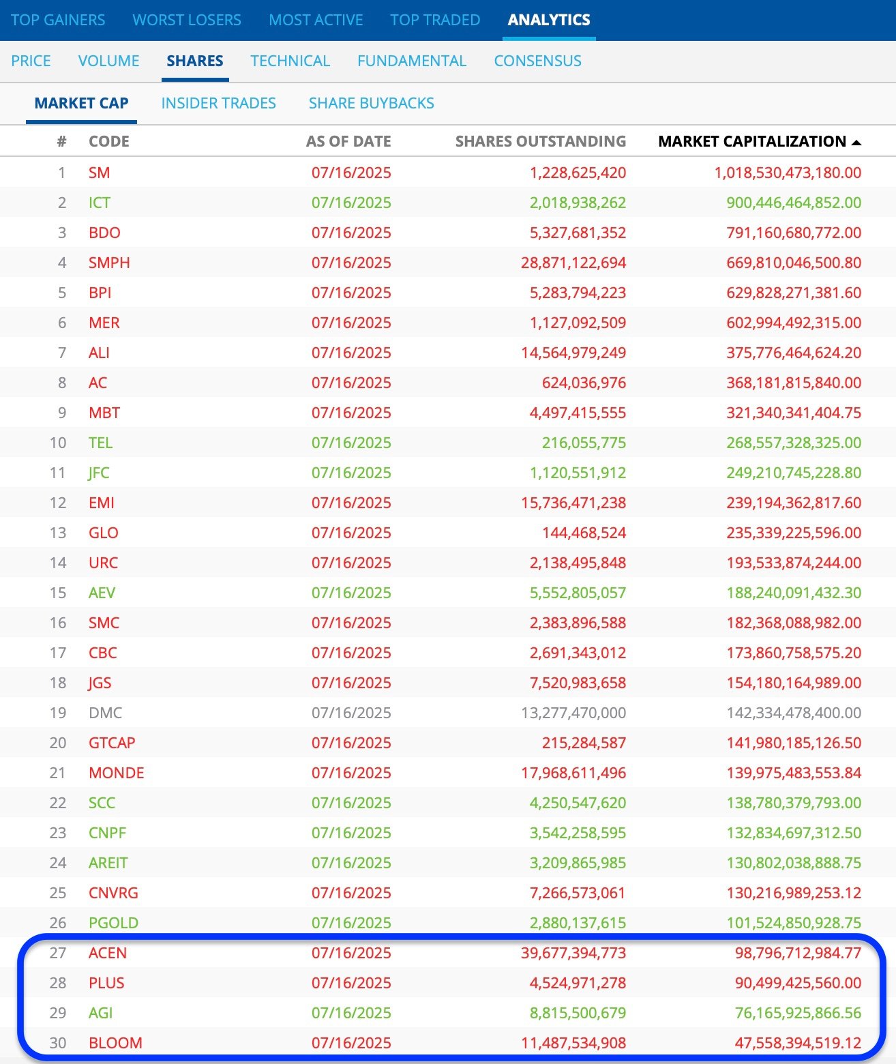The width and height of the screenshot is (896, 1064).
Task: Open stock code JGS
Action: tap(100, 683)
